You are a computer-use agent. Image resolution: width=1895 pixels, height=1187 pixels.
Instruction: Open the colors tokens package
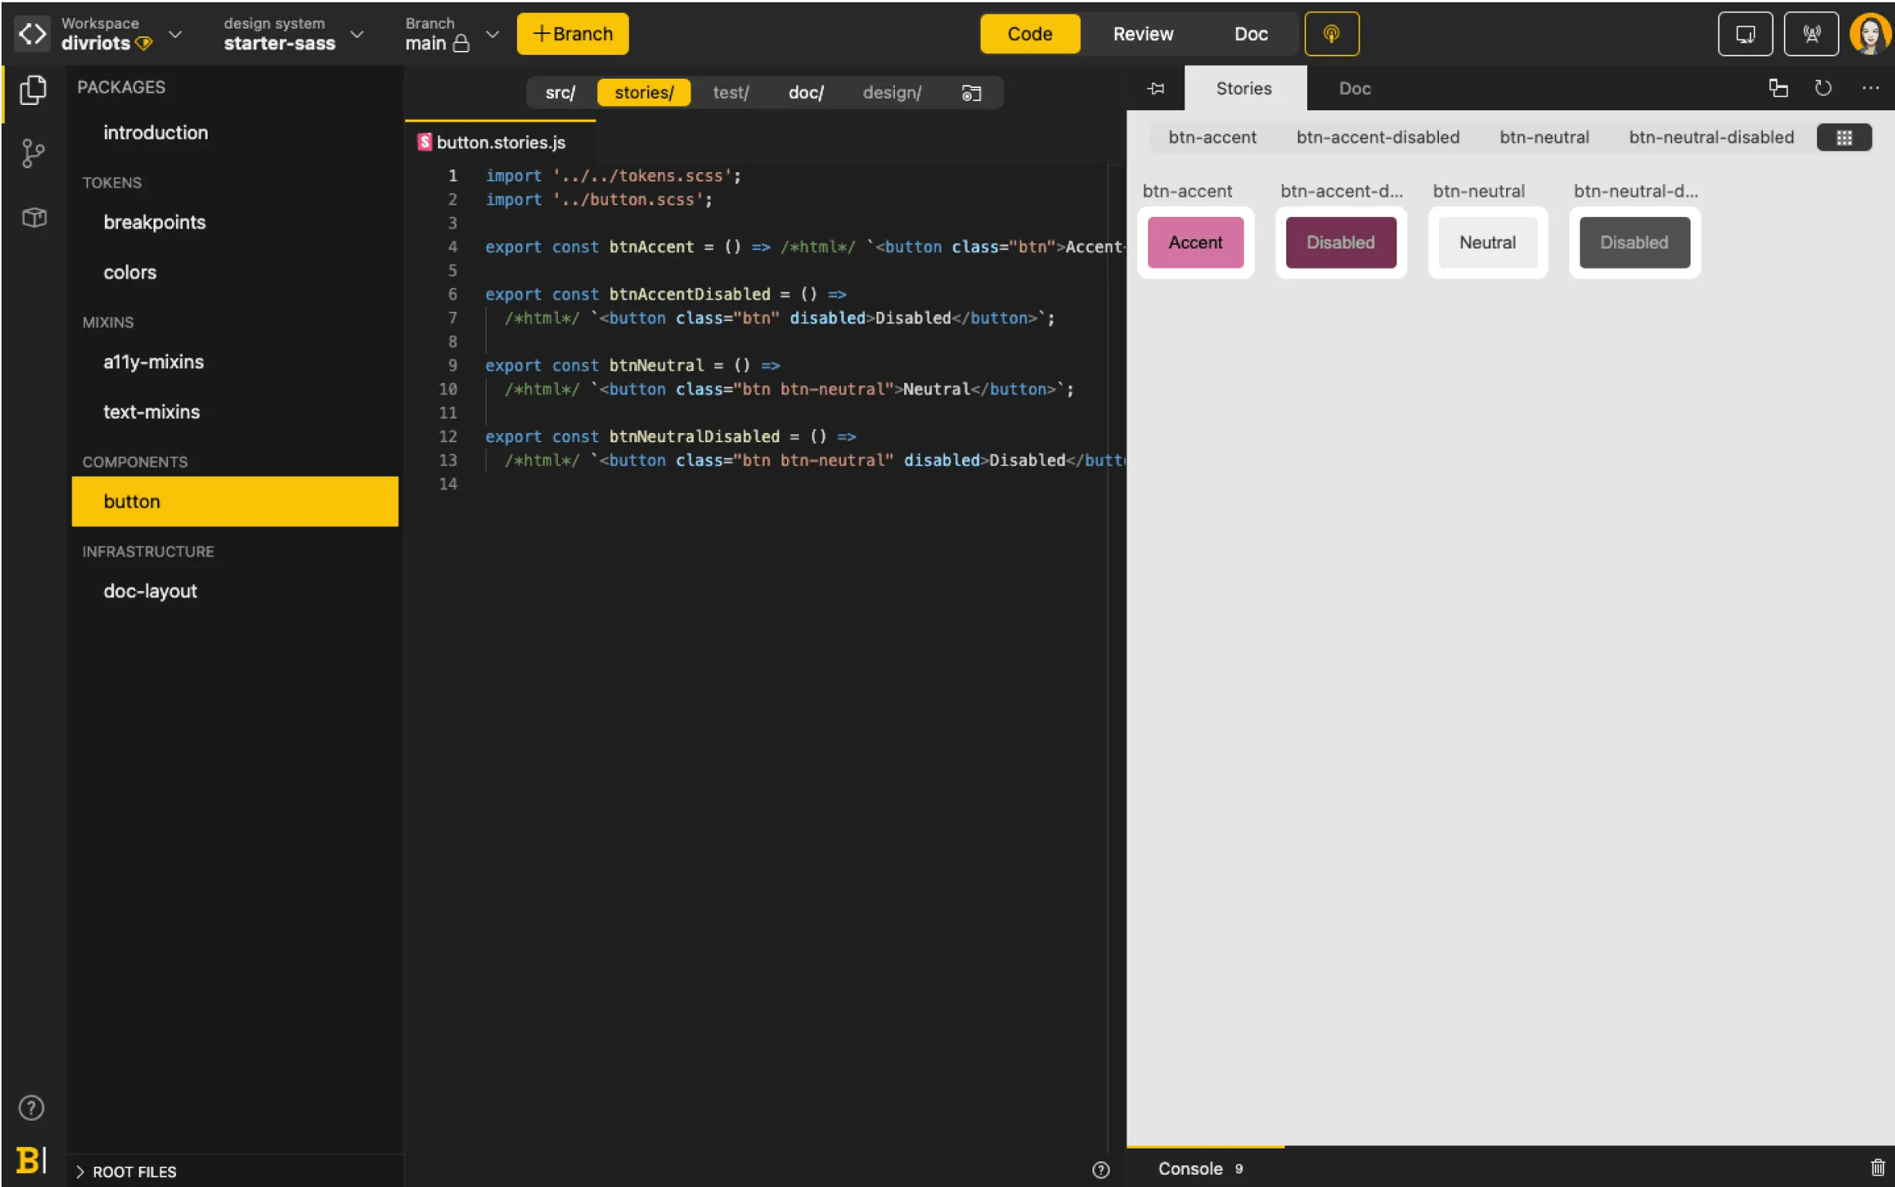pyautogui.click(x=130, y=272)
